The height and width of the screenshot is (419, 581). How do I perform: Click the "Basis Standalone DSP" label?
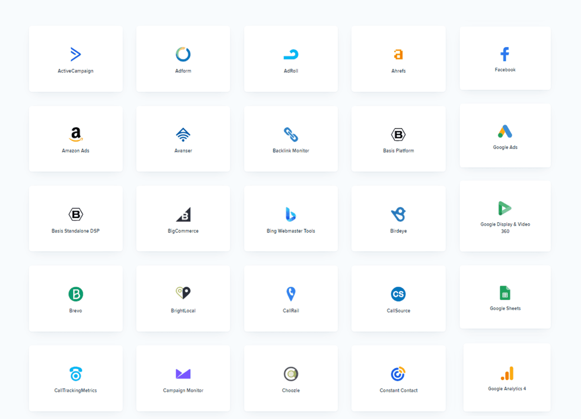tap(76, 231)
